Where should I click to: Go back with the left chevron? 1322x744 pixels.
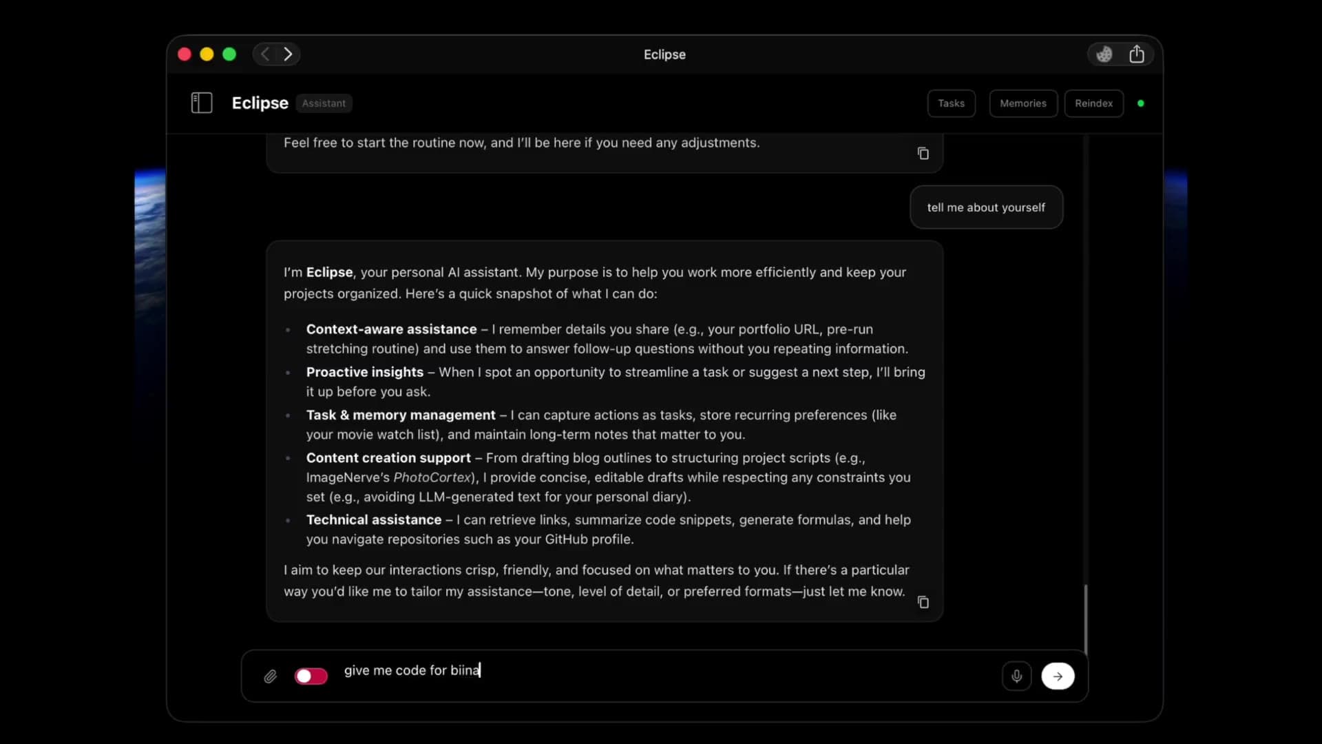265,54
